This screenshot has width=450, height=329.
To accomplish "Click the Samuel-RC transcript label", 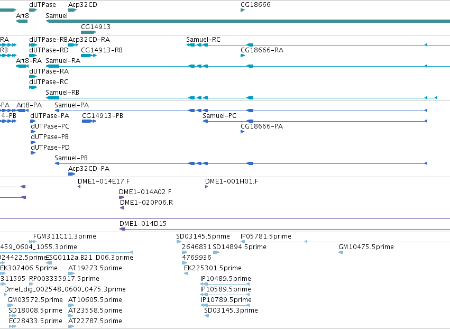I will click(203, 39).
